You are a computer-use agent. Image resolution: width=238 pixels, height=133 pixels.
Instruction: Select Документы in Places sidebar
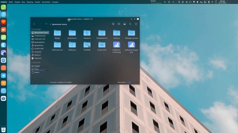[40, 45]
